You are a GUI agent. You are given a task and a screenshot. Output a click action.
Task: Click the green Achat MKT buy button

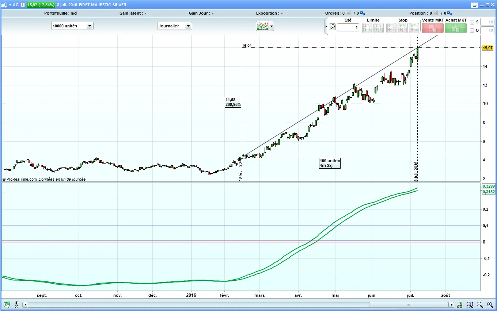tap(456, 28)
